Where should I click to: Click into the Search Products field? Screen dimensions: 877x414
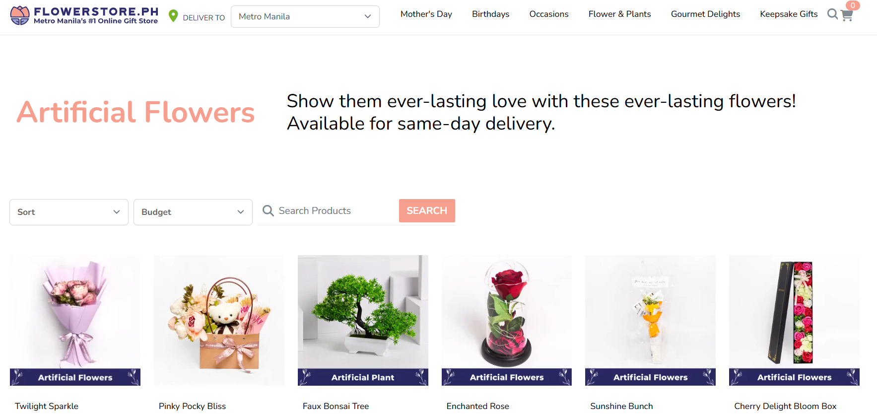[335, 211]
